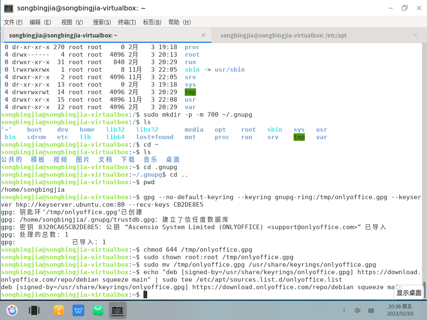Launch the orange archive manager taskbar icon
This screenshot has height=320, width=427.
(x=59, y=310)
